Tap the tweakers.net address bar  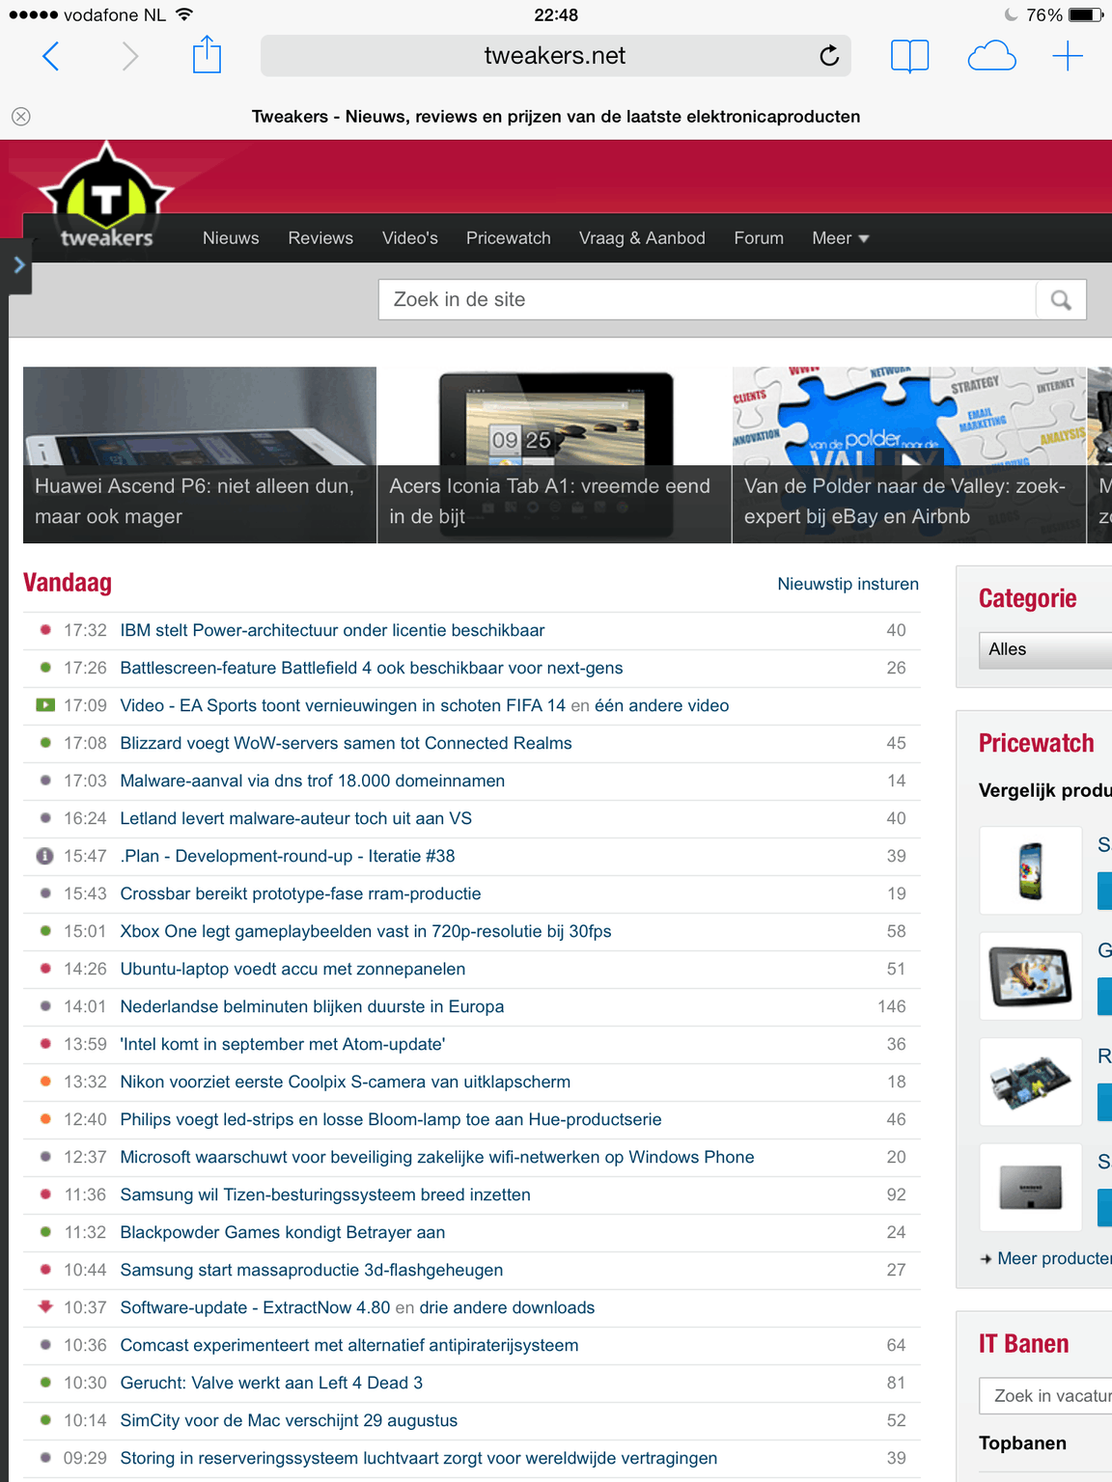coord(556,56)
